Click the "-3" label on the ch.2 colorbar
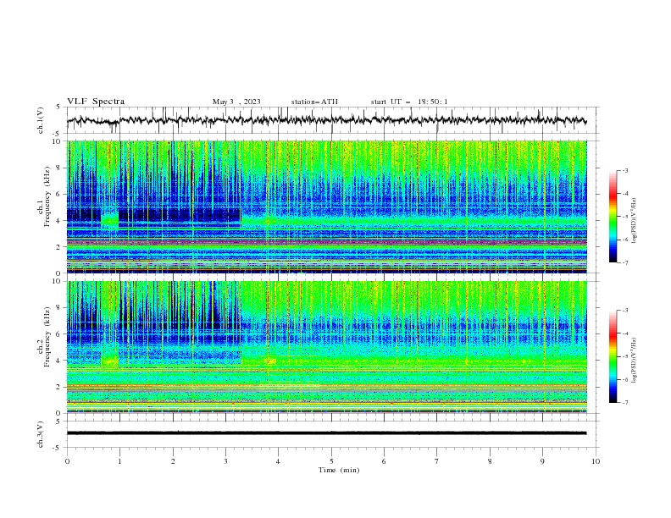The image size is (671, 518). (x=625, y=311)
